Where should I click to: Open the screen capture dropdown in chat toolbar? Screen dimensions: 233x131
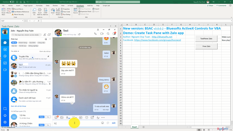coord(76,117)
